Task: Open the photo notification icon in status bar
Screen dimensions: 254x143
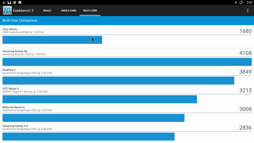Action: tap(15, 2)
